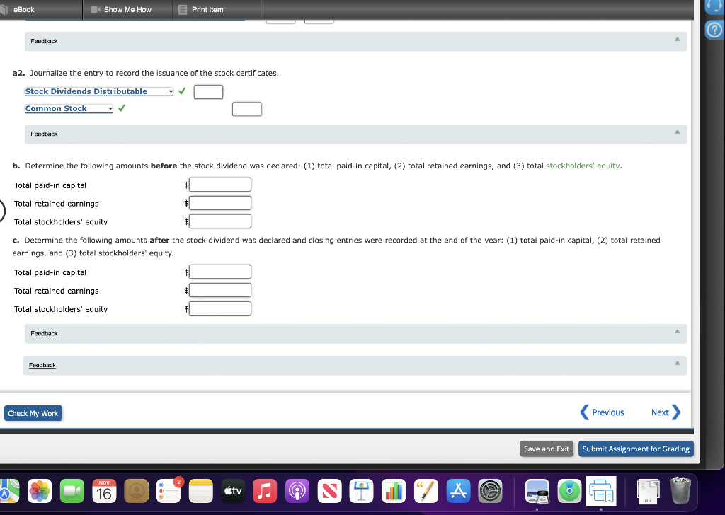Open the Podcasts app

coord(297,490)
